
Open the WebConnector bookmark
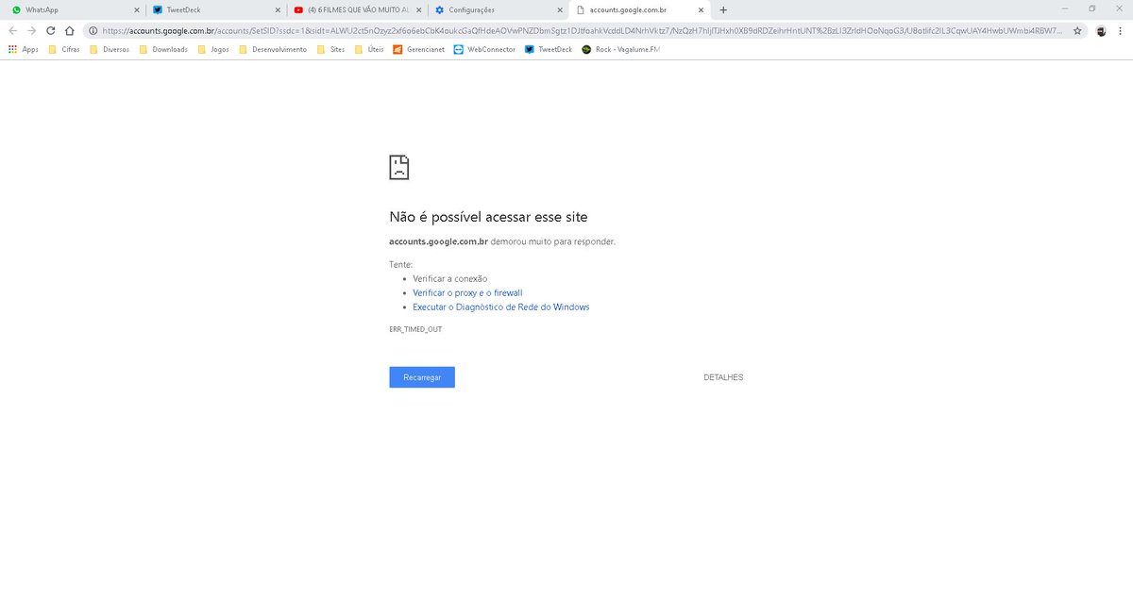pos(484,49)
